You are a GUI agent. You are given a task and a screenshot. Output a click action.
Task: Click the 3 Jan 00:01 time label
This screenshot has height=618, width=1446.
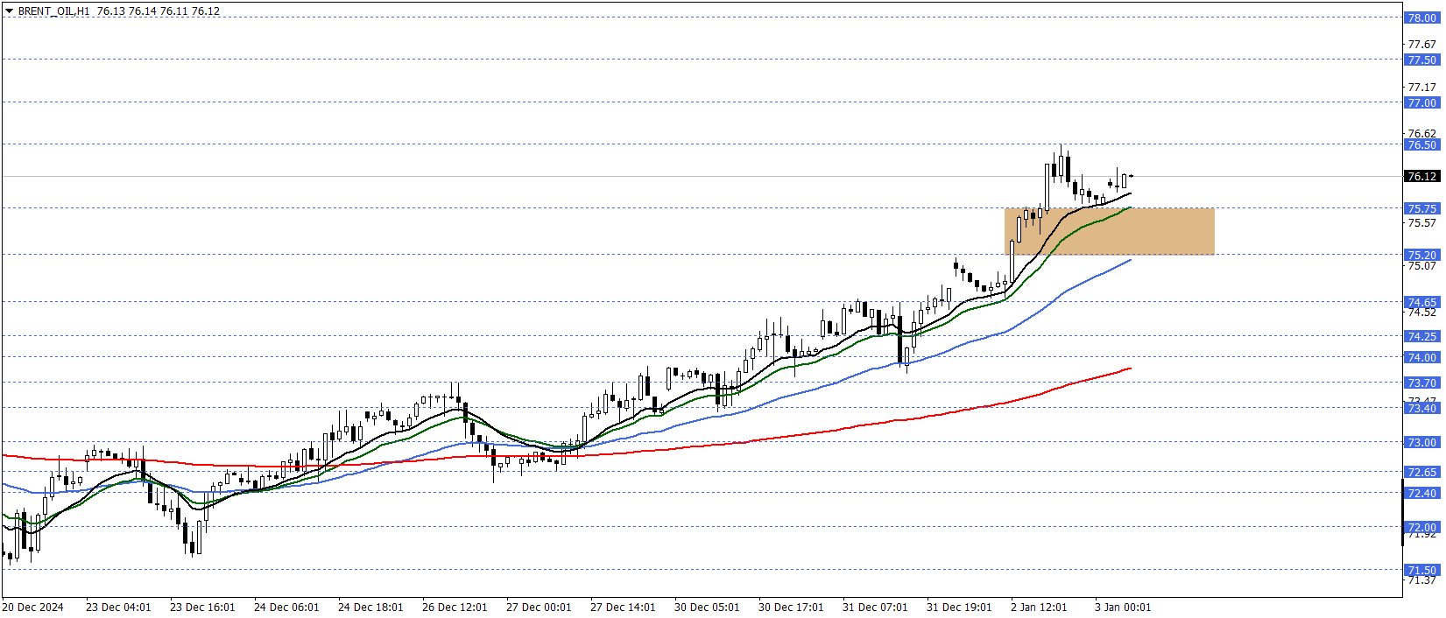pyautogui.click(x=1123, y=607)
